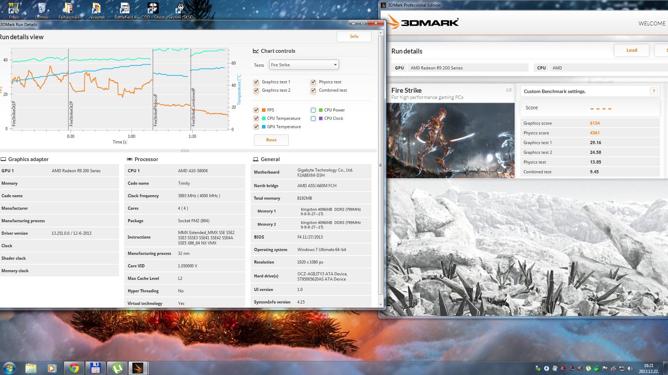Viewport: 668px width, 375px height.
Task: Click the CPU field showing AMD in 3DMark
Action: [x=608, y=68]
